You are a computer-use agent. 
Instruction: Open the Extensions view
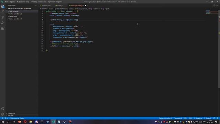coord(3,28)
